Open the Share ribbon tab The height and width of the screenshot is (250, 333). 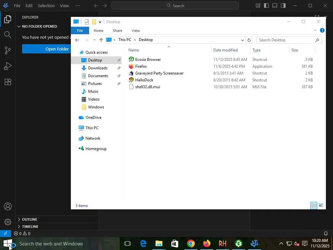pyautogui.click(x=117, y=31)
